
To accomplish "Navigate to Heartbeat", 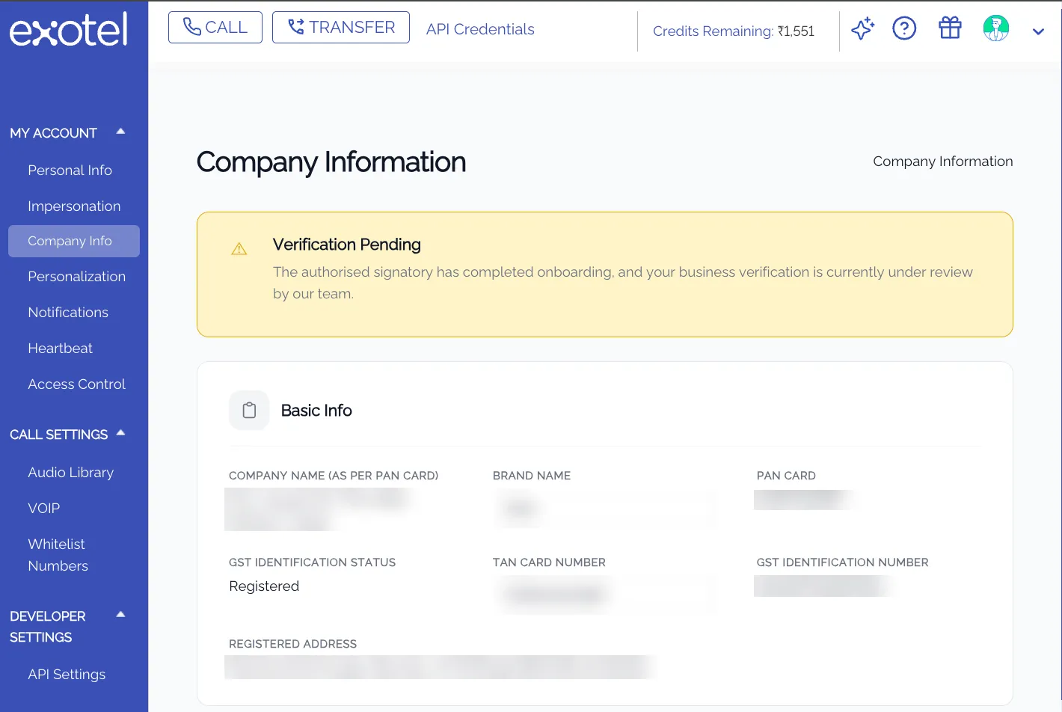I will (x=60, y=349).
